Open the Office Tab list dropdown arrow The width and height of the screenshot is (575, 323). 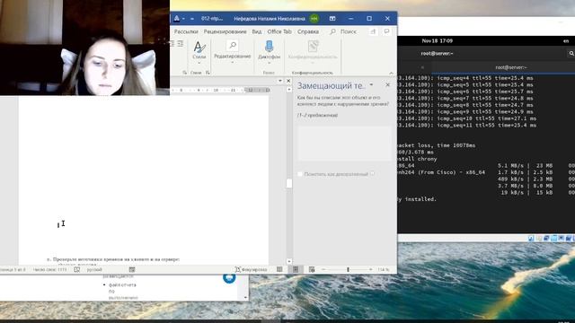pos(280,81)
